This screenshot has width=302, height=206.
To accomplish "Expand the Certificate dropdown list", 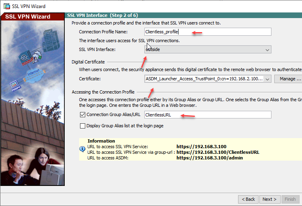I will (x=207, y=79).
